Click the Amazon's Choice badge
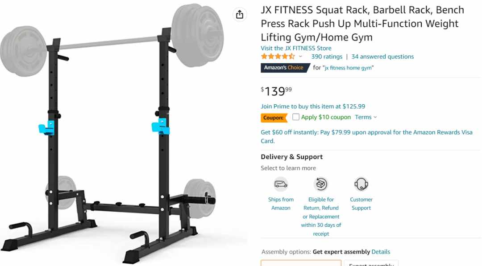This screenshot has width=482, height=266. click(x=286, y=68)
